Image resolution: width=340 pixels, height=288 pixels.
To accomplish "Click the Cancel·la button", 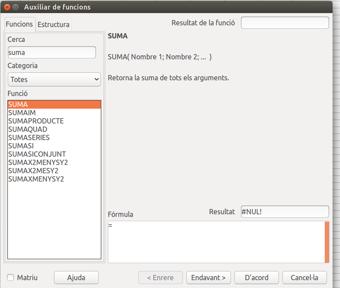I will pyautogui.click(x=305, y=278).
